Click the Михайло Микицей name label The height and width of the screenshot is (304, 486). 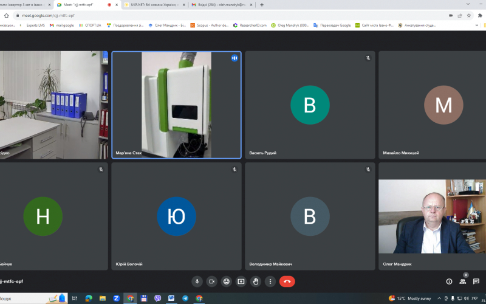pyautogui.click(x=401, y=153)
